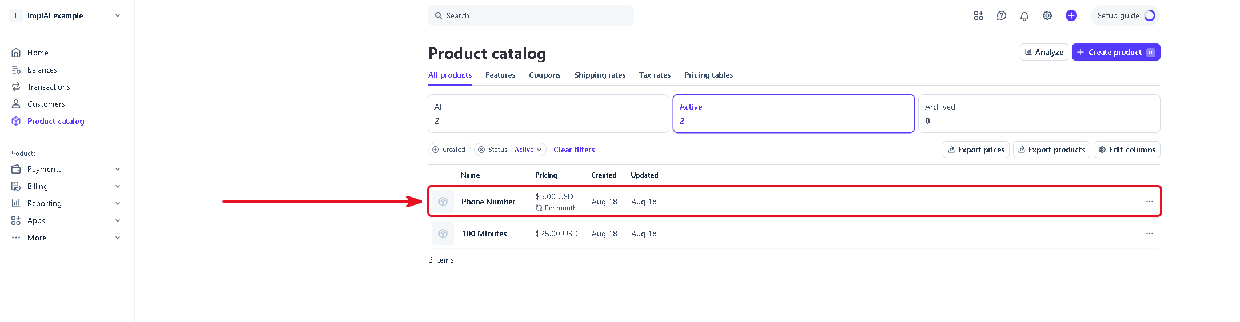Click the Home sidebar icon
Viewport: 1240px width, 322px height.
coord(16,53)
